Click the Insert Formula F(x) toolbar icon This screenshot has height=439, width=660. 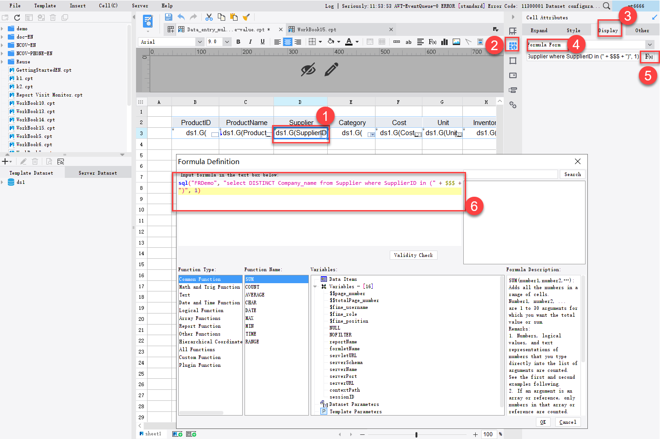click(432, 42)
